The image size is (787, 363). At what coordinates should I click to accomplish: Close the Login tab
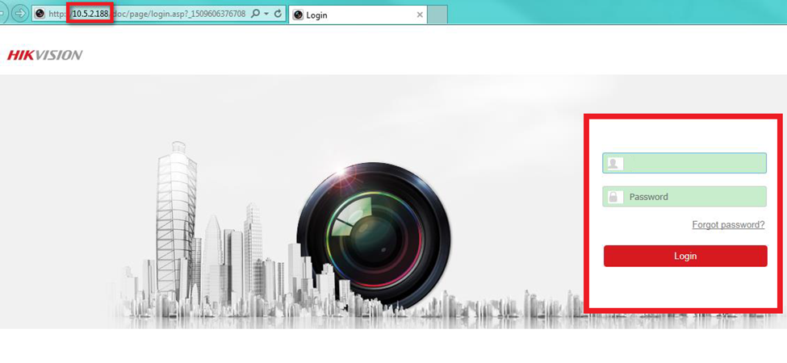click(x=419, y=15)
